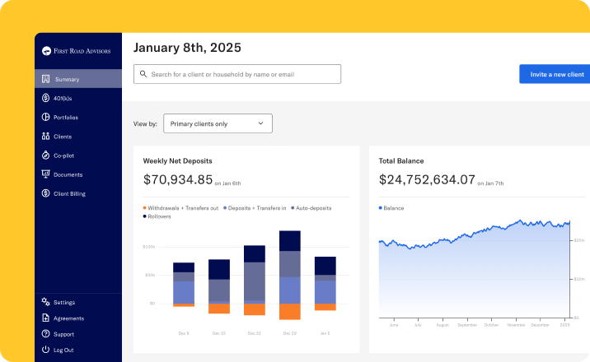Viewport: 590px width, 362px height.
Task: Click the search magnifier icon
Action: coord(143,74)
